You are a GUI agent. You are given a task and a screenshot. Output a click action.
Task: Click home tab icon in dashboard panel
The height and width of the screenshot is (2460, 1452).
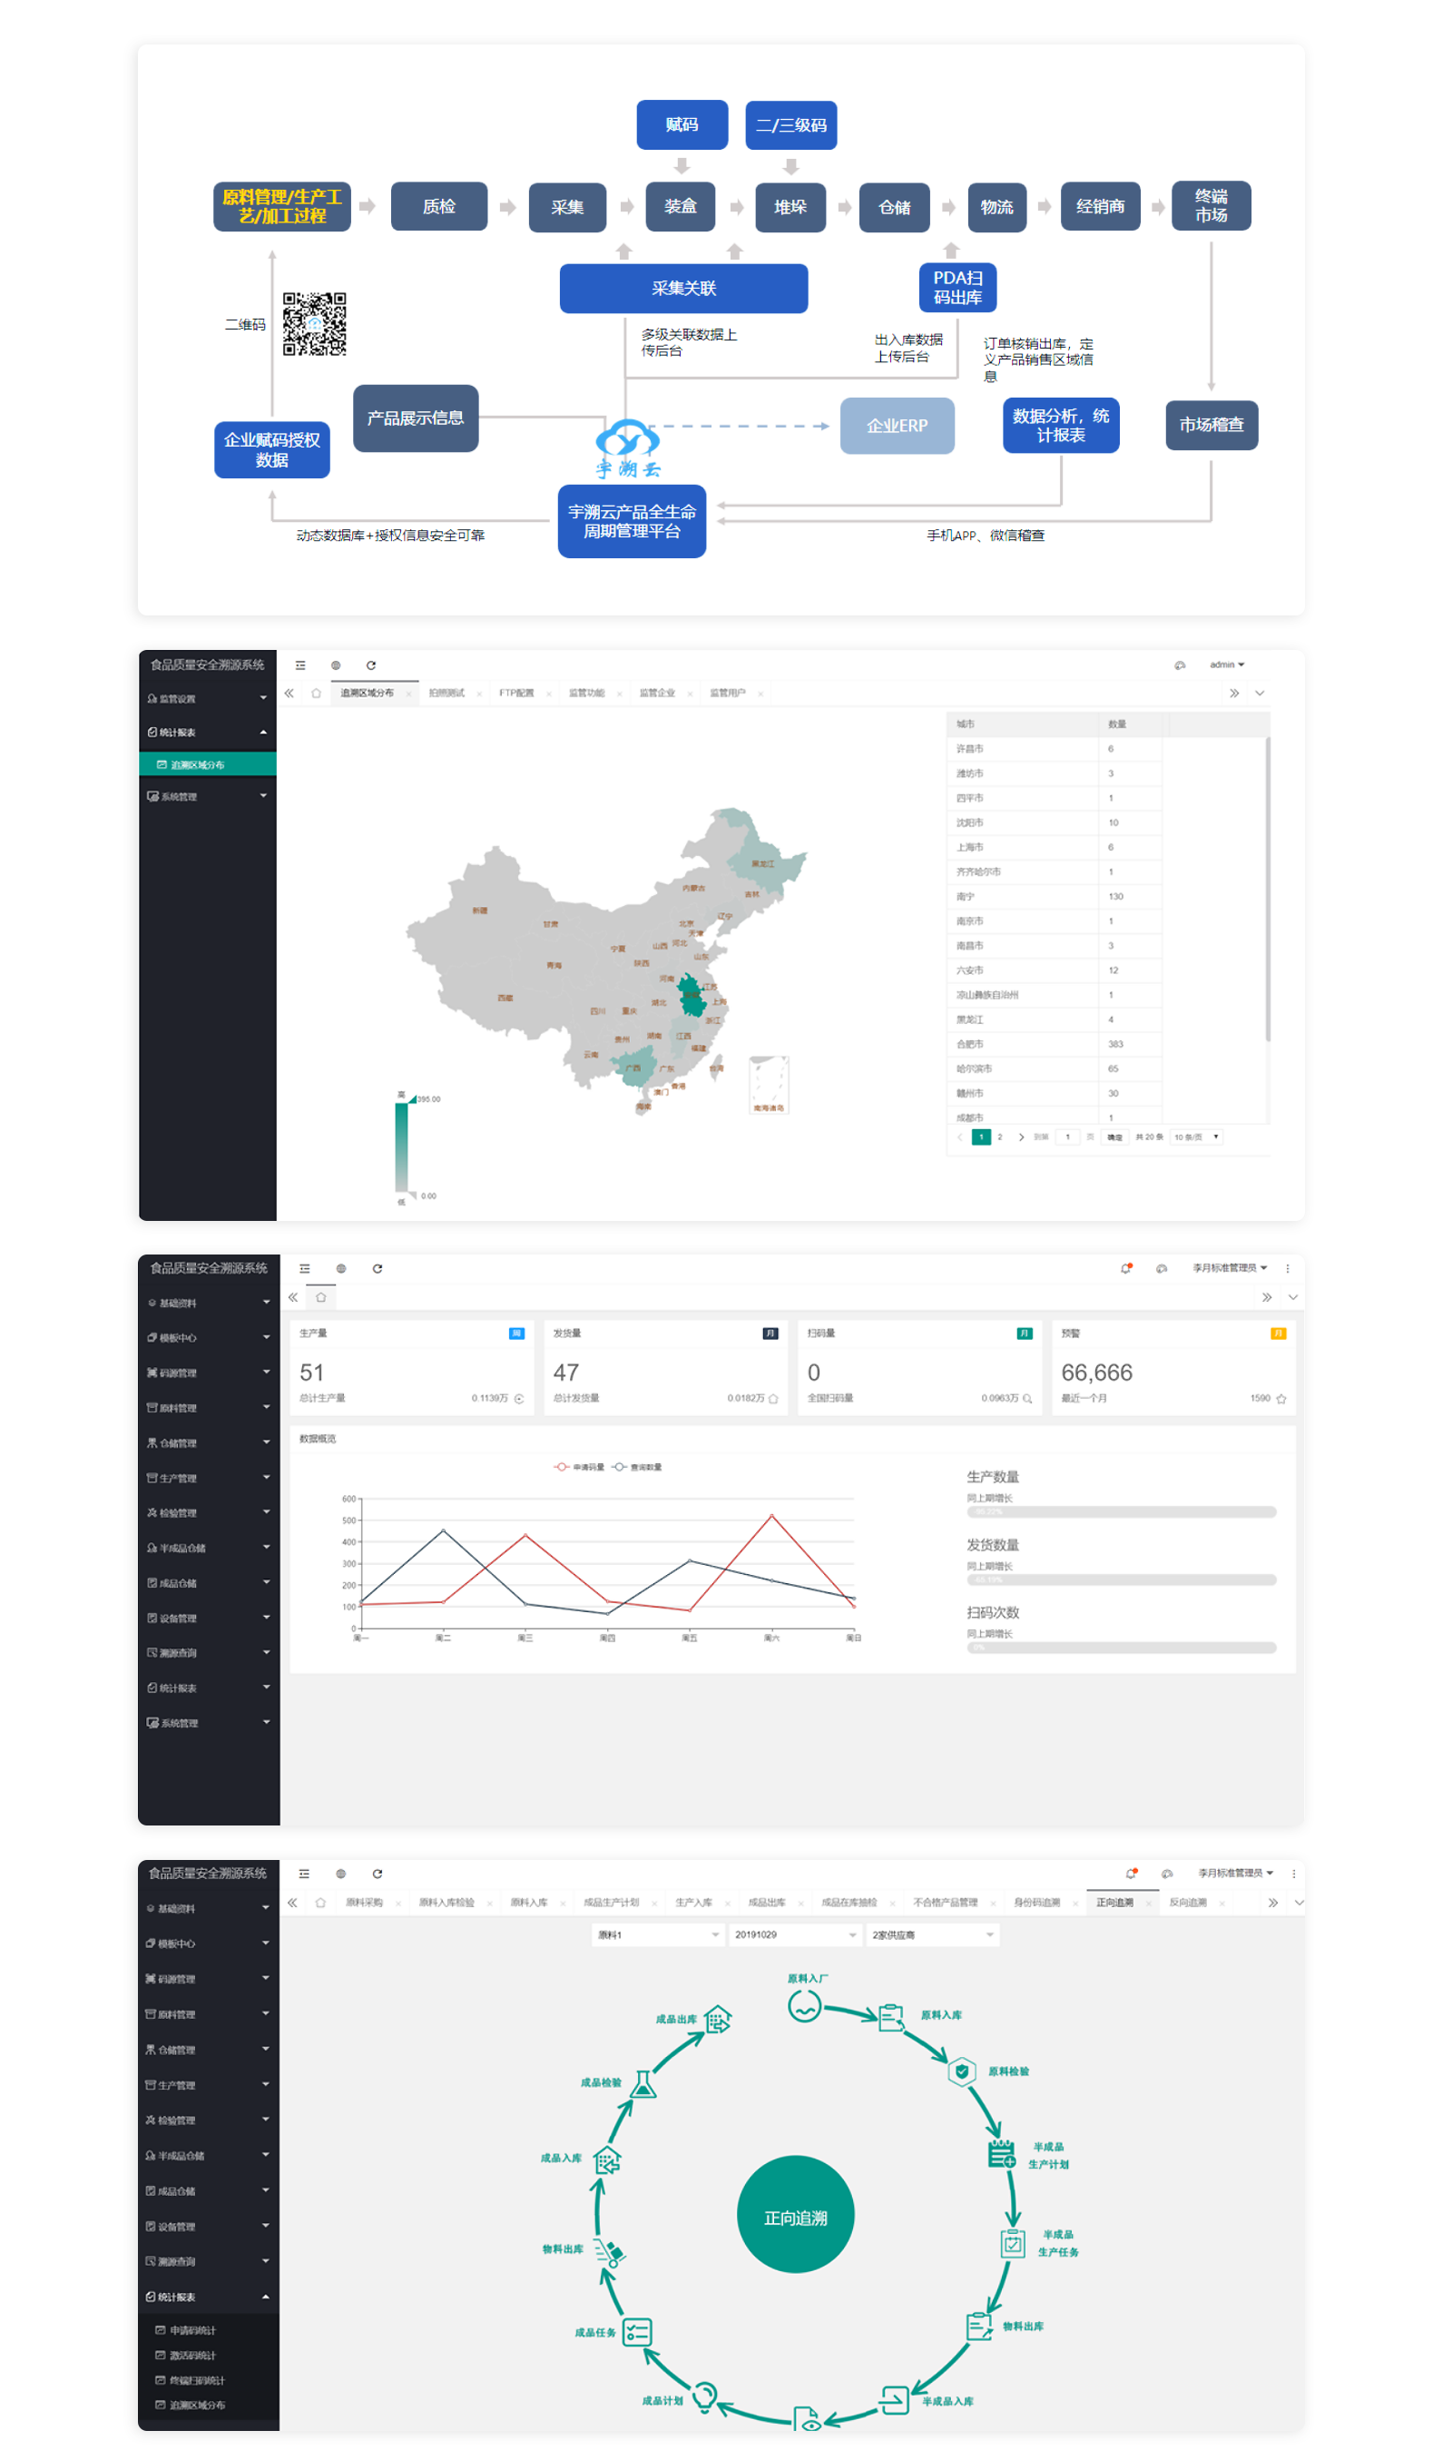point(321,1297)
